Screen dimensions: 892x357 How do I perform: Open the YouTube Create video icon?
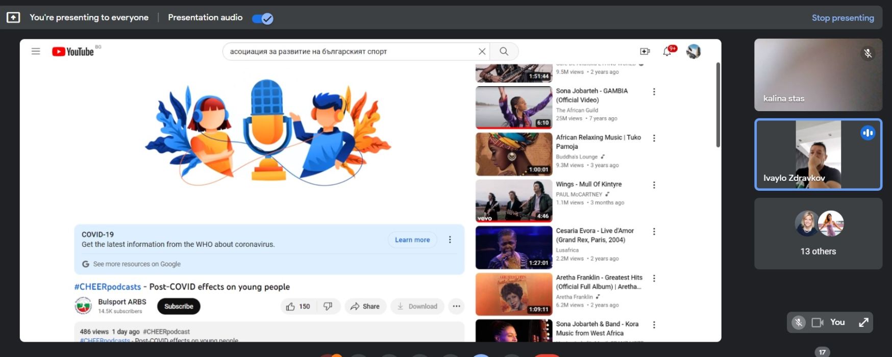645,52
